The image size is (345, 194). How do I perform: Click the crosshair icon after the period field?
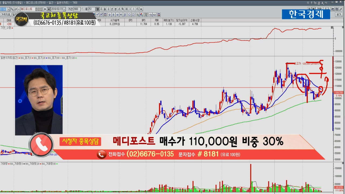[x=83, y=9]
